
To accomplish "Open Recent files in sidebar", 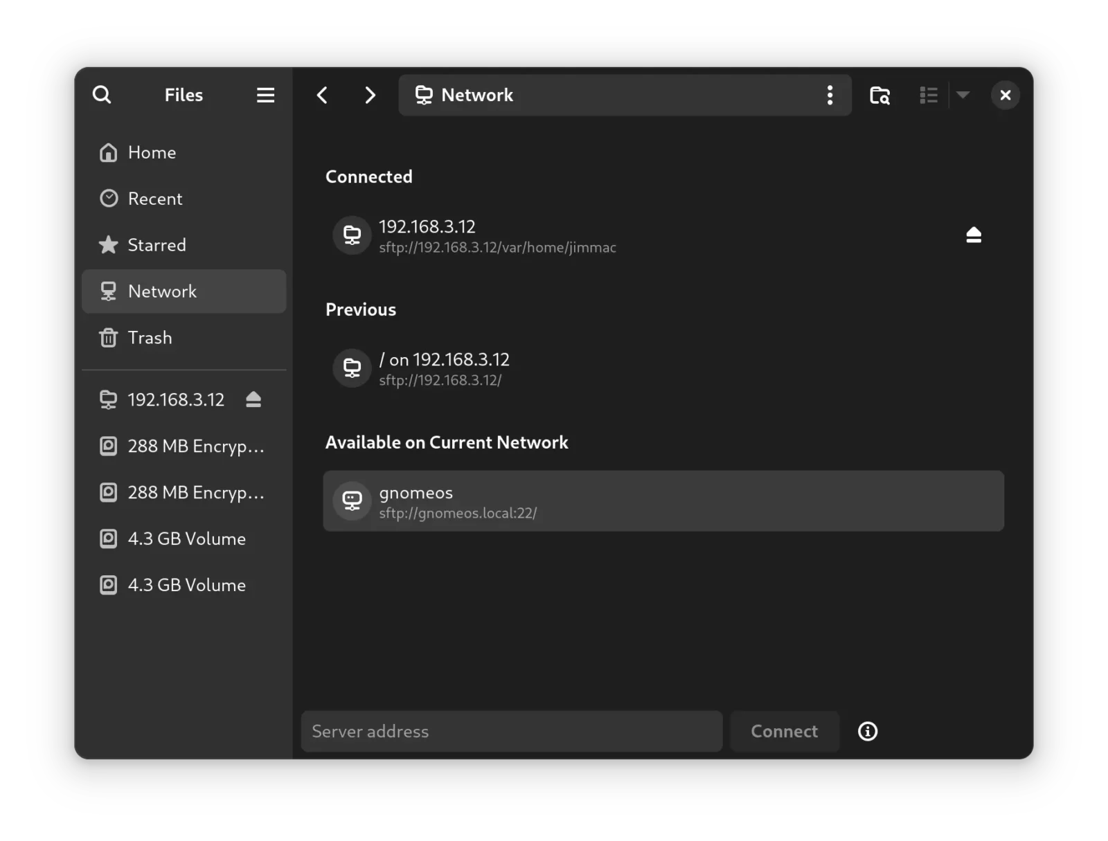I will pos(155,199).
